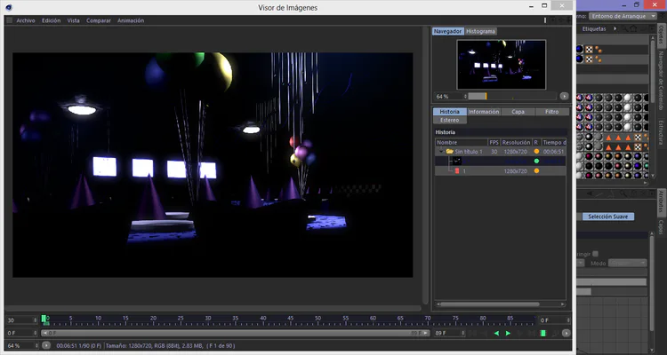This screenshot has width=667, height=355.
Task: Click the red film icon of entry 1
Action: pos(457,170)
